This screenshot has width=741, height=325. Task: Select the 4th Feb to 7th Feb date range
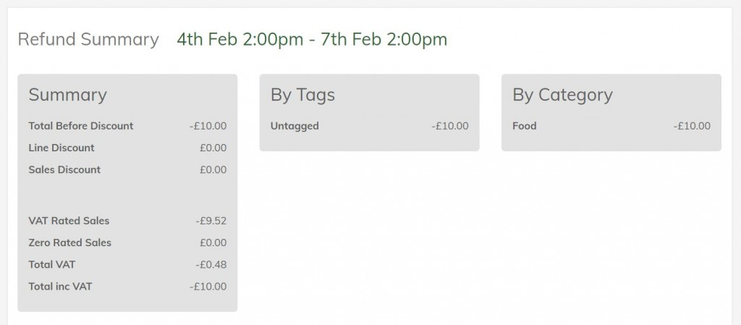coord(312,39)
